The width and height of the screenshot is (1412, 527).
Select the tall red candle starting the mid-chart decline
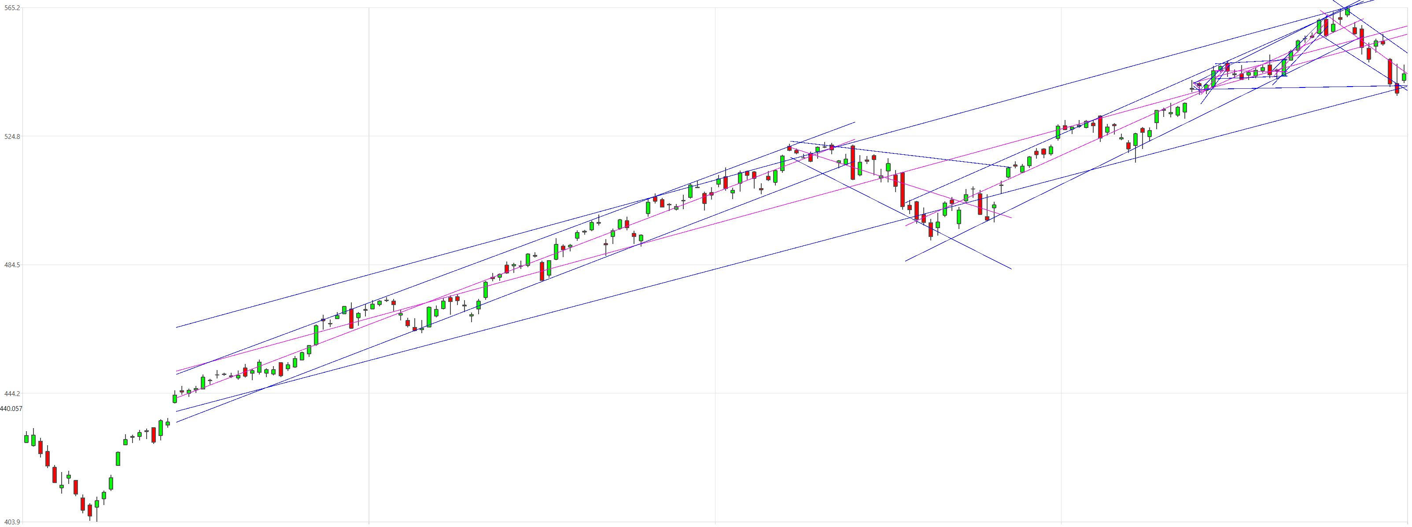click(852, 163)
